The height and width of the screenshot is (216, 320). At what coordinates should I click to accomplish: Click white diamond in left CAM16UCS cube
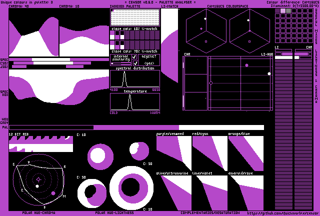tap(205, 19)
